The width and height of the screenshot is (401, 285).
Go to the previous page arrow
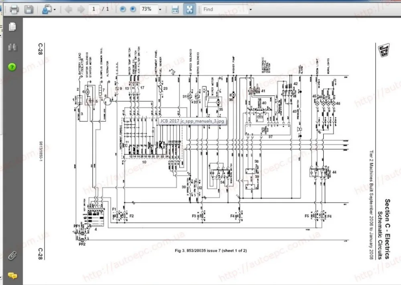pos(68,10)
